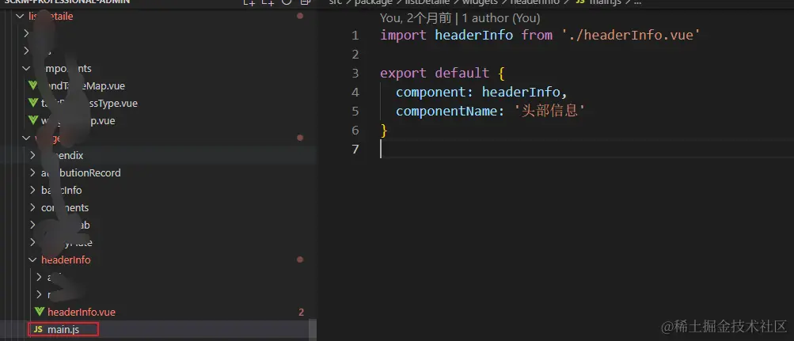This screenshot has height=341, width=794.
Task: Expand the basicInfo folder
Action: 32,190
